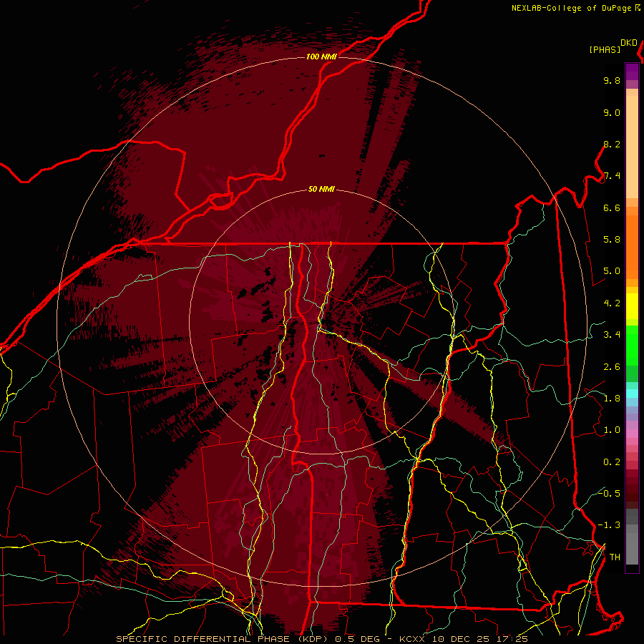Click the 7.4 value on the color scale
The width and height of the screenshot is (644, 644).
pyautogui.click(x=612, y=176)
